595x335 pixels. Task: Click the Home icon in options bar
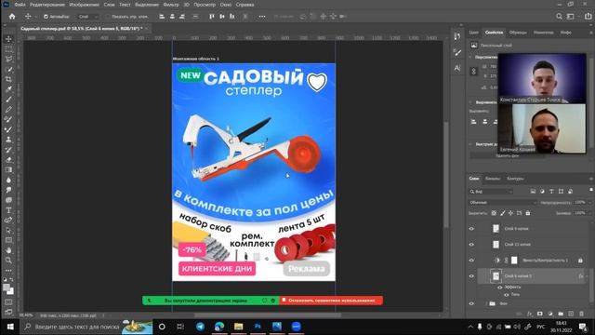tap(12, 17)
